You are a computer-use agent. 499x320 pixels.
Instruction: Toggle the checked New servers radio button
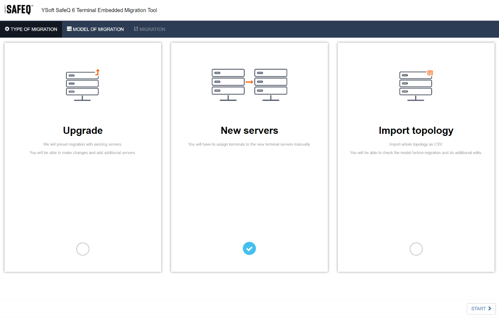249,249
